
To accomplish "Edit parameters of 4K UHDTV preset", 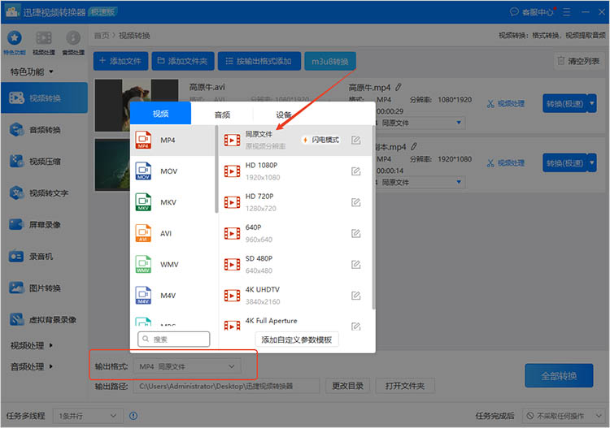I will 355,296.
